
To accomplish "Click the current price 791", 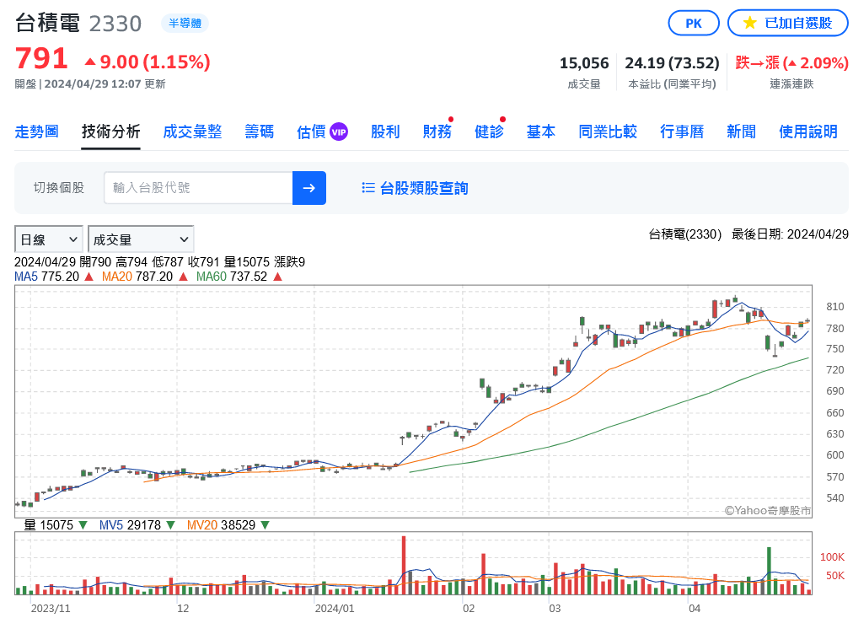I will 41,58.
